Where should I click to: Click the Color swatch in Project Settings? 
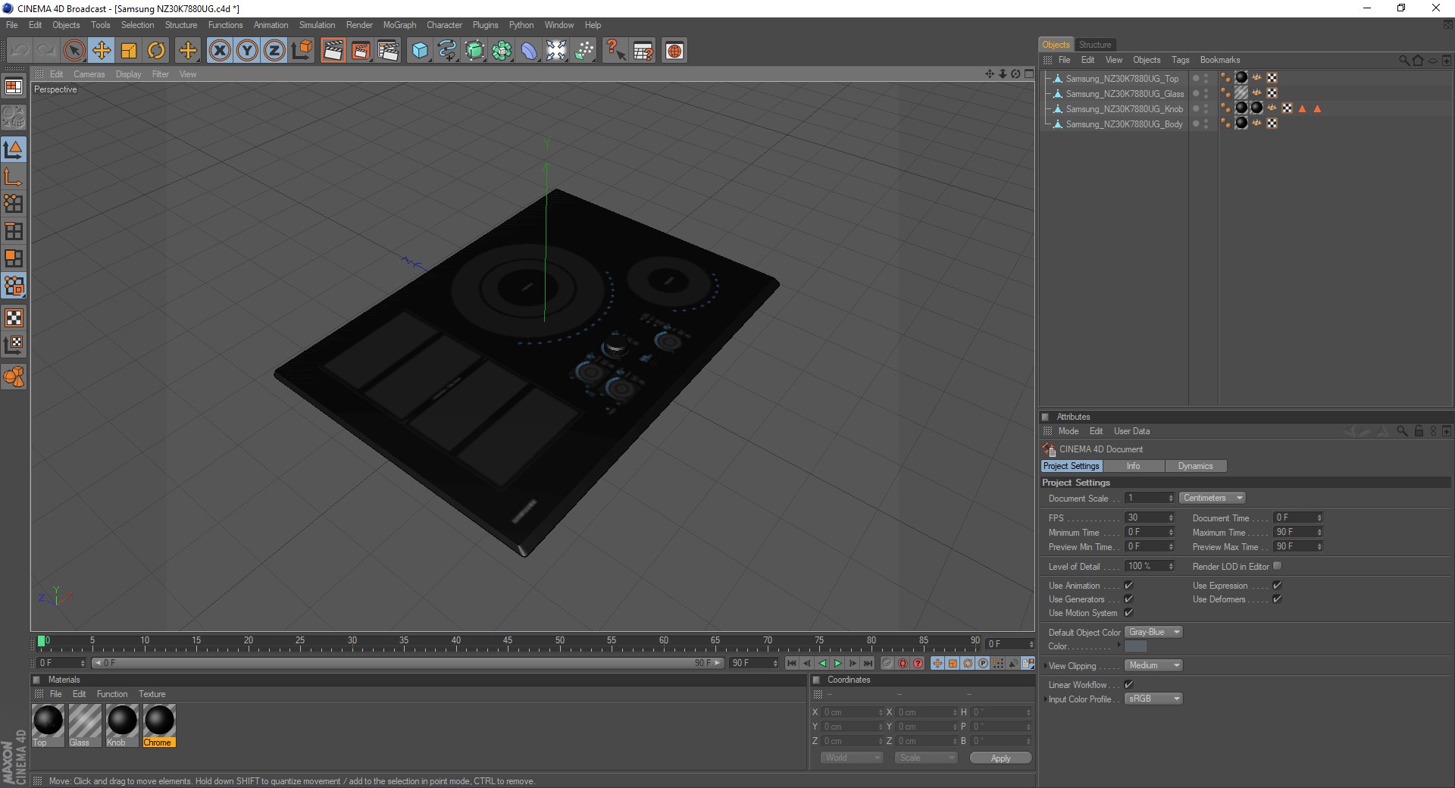(x=1135, y=646)
